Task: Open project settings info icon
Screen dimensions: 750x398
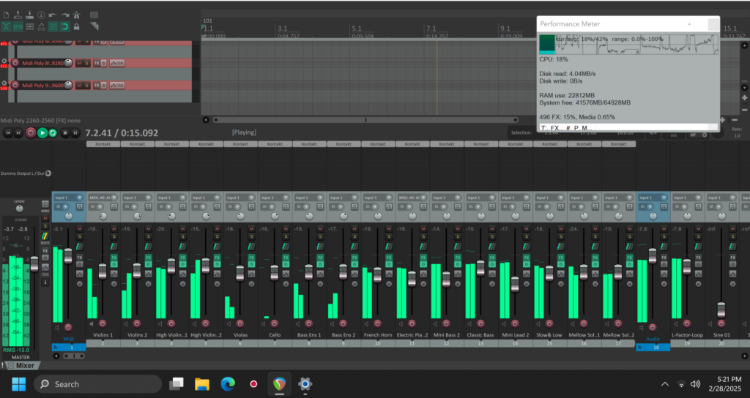Action: [x=41, y=15]
